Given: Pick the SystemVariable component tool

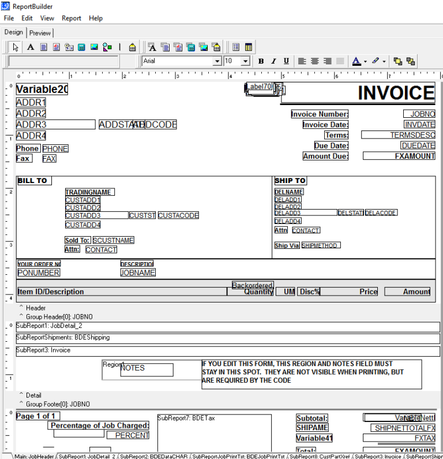Looking at the screenshot, I should click(x=69, y=47).
